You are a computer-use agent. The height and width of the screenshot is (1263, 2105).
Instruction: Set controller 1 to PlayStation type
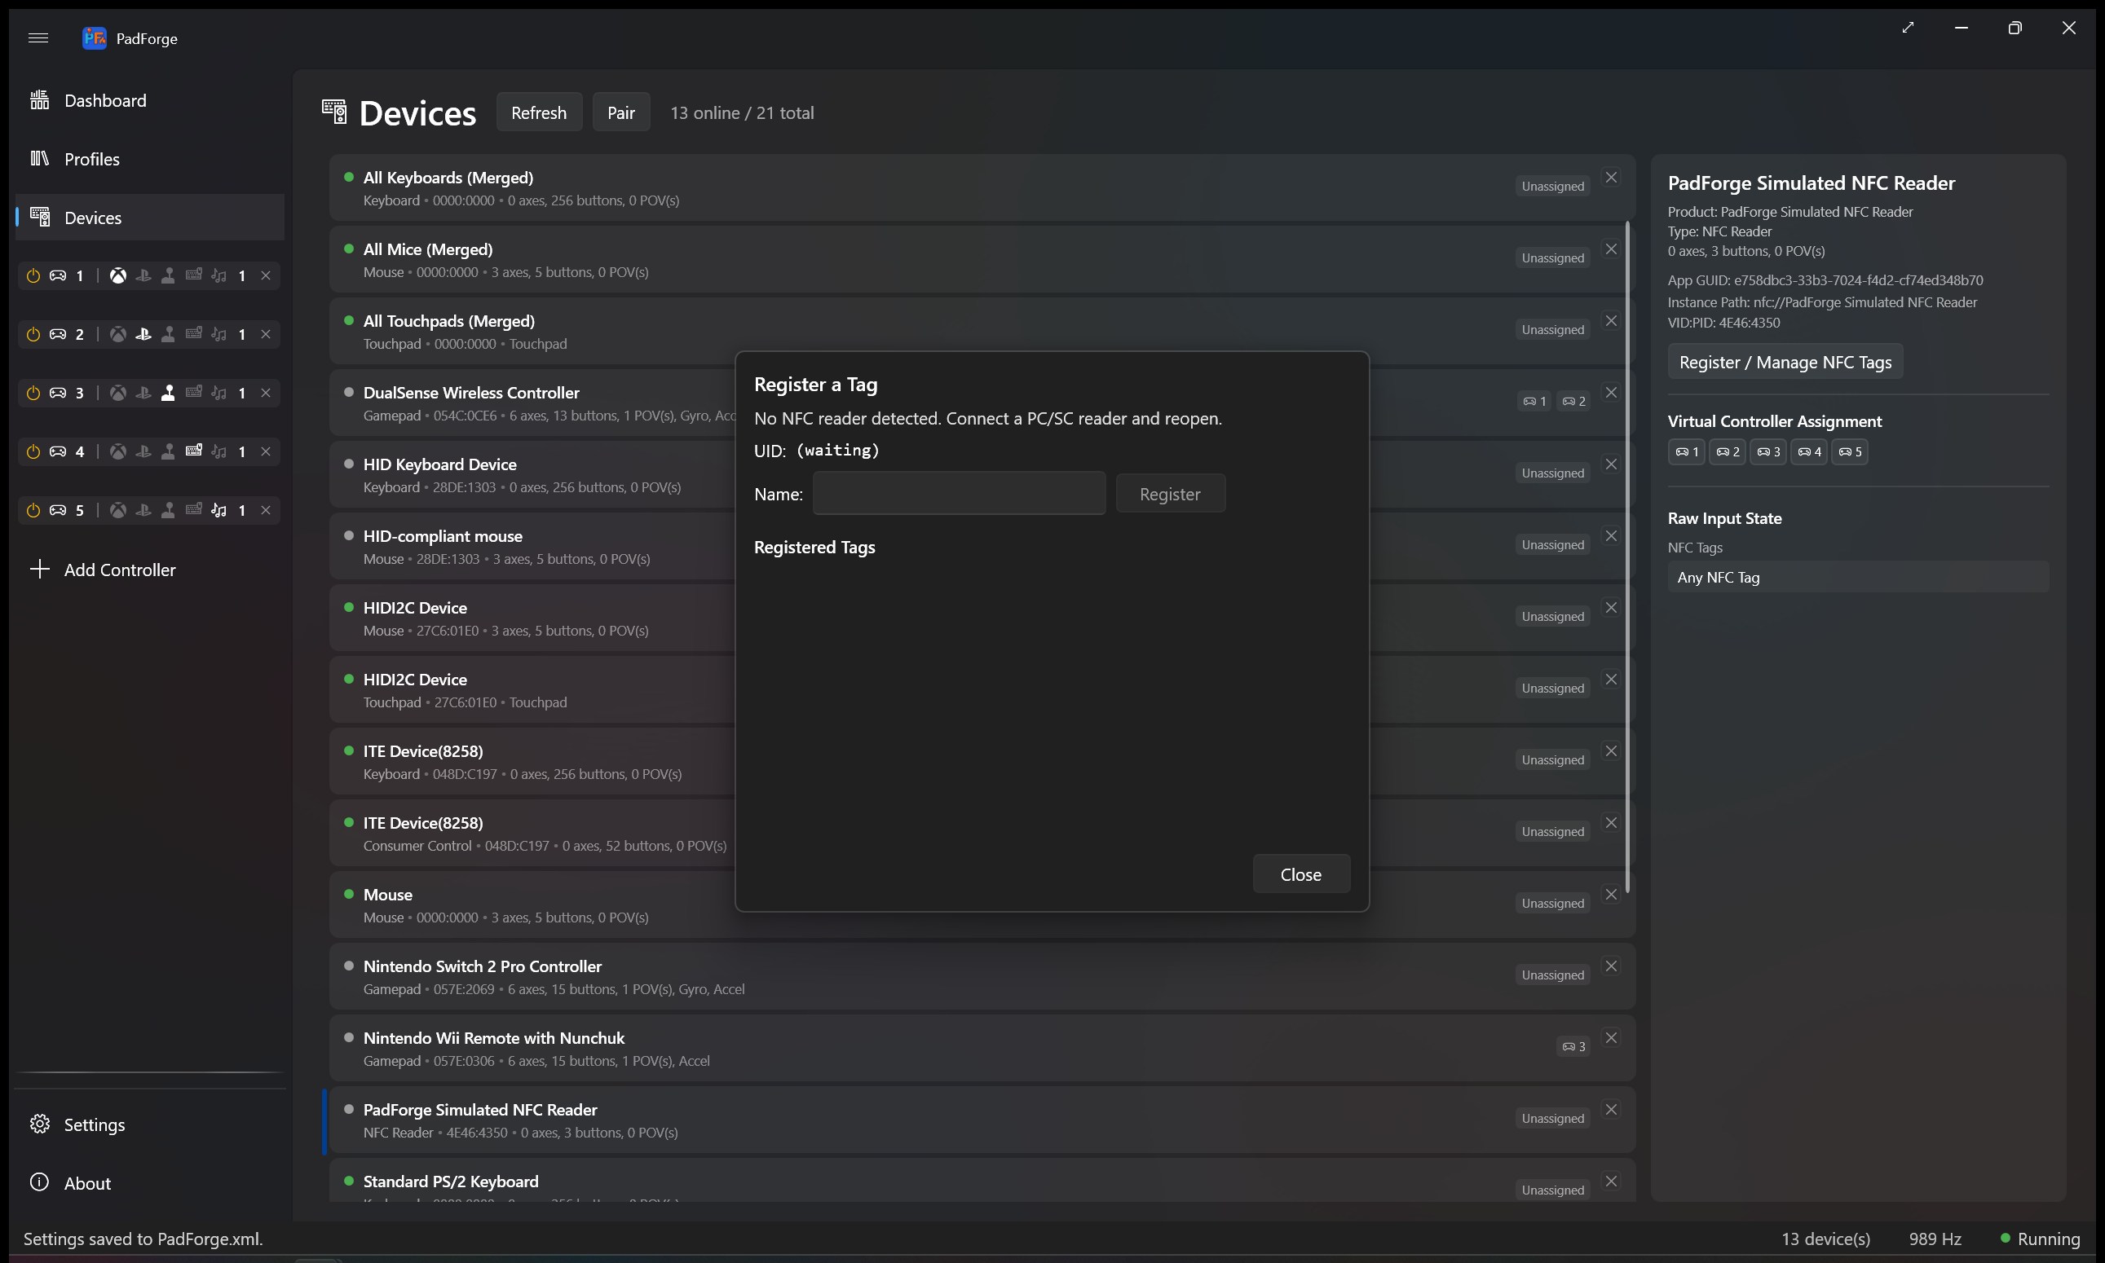pyautogui.click(x=143, y=275)
